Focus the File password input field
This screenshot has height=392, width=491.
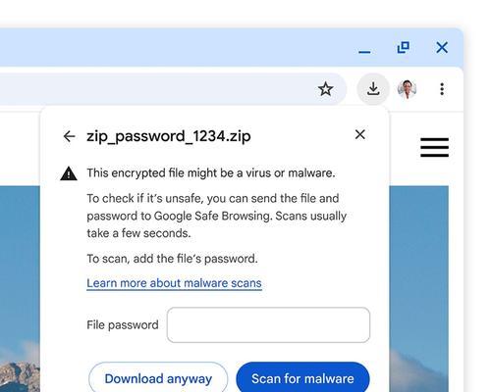coord(268,324)
